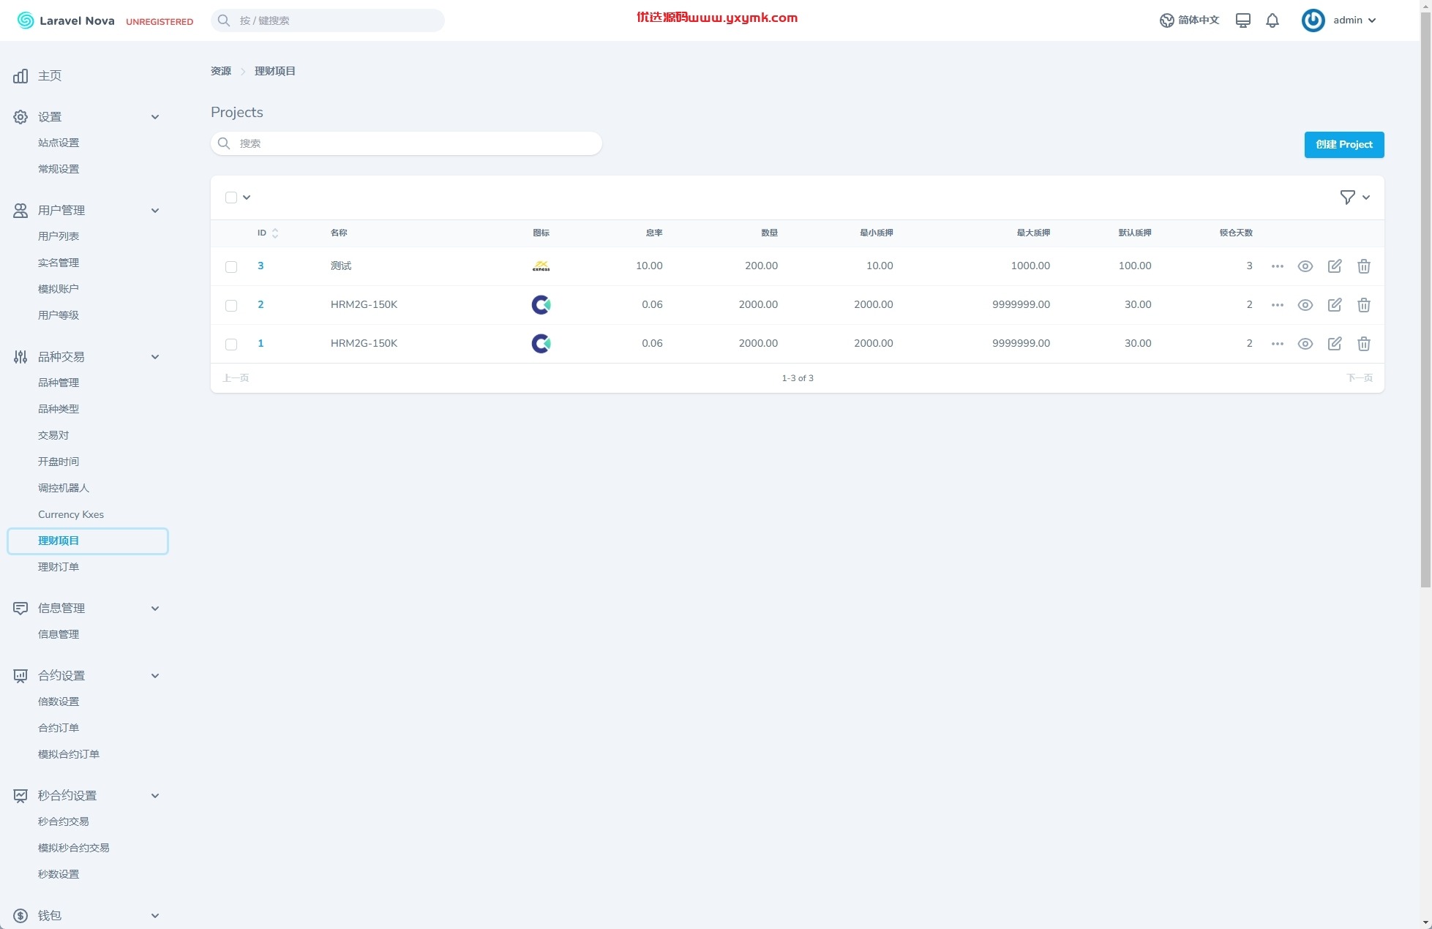Click the theme monitor icon in header
Image resolution: width=1432 pixels, height=929 pixels.
coord(1242,20)
